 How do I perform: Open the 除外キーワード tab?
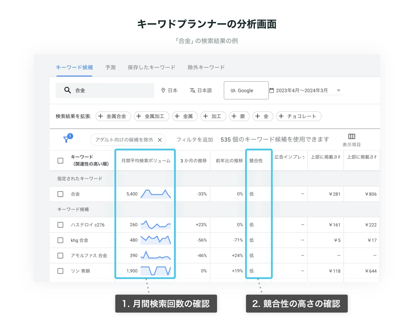tap(206, 68)
